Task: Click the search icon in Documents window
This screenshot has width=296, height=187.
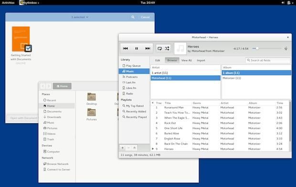Action: click(133, 17)
